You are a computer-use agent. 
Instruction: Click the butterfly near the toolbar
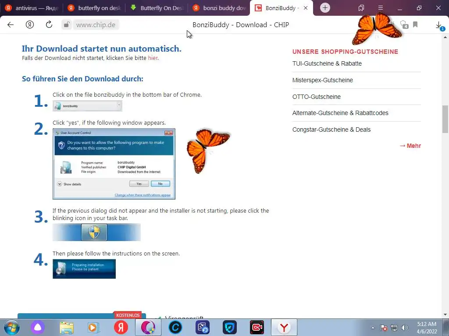(x=376, y=28)
